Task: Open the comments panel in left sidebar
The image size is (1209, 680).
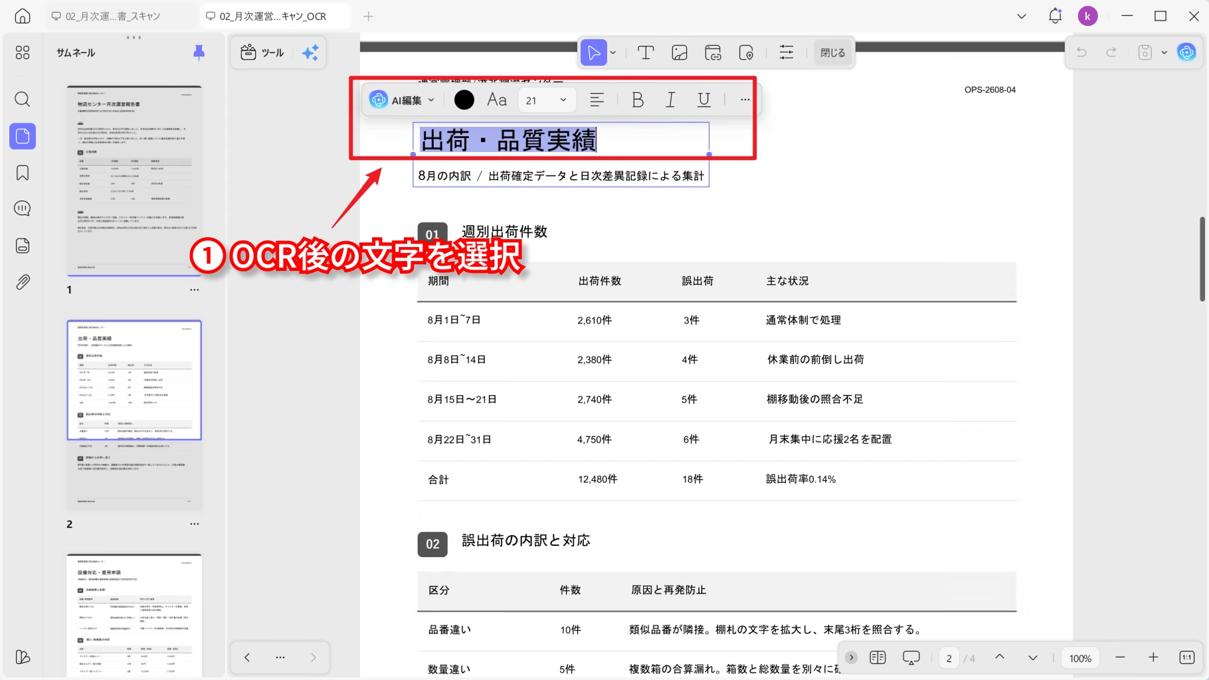Action: coord(23,209)
